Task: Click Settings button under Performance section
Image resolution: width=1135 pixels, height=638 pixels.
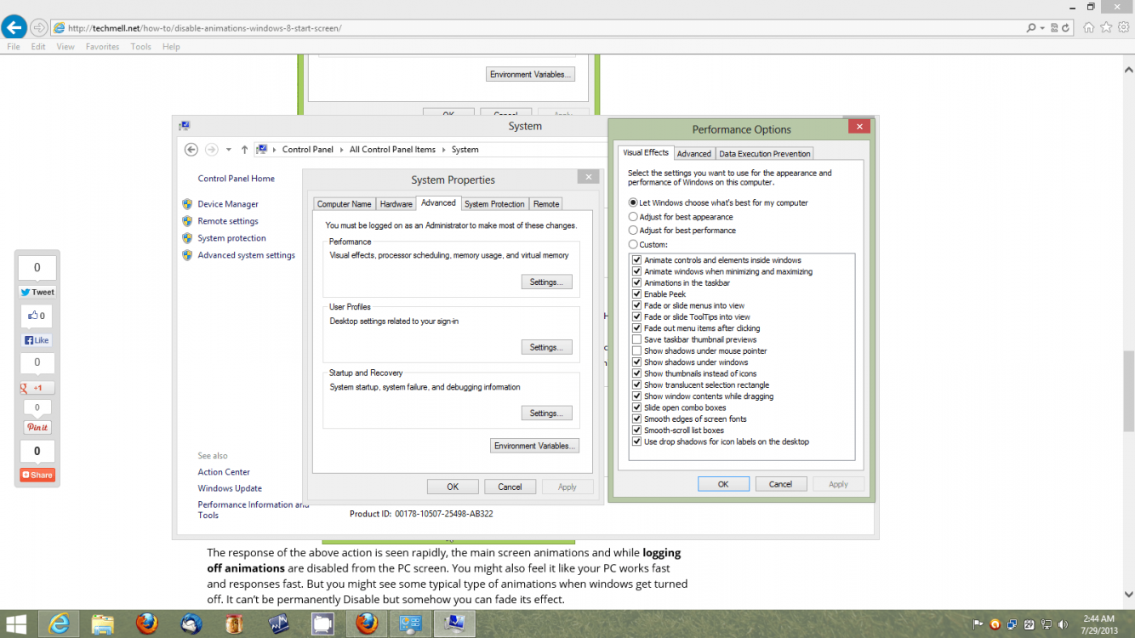Action: tap(546, 282)
